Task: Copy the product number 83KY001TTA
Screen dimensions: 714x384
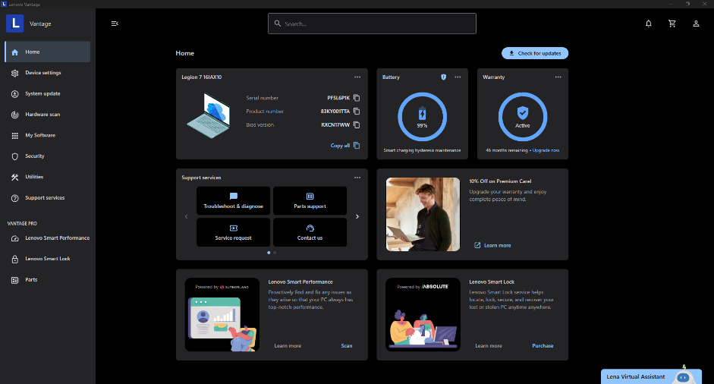Action: [x=357, y=111]
